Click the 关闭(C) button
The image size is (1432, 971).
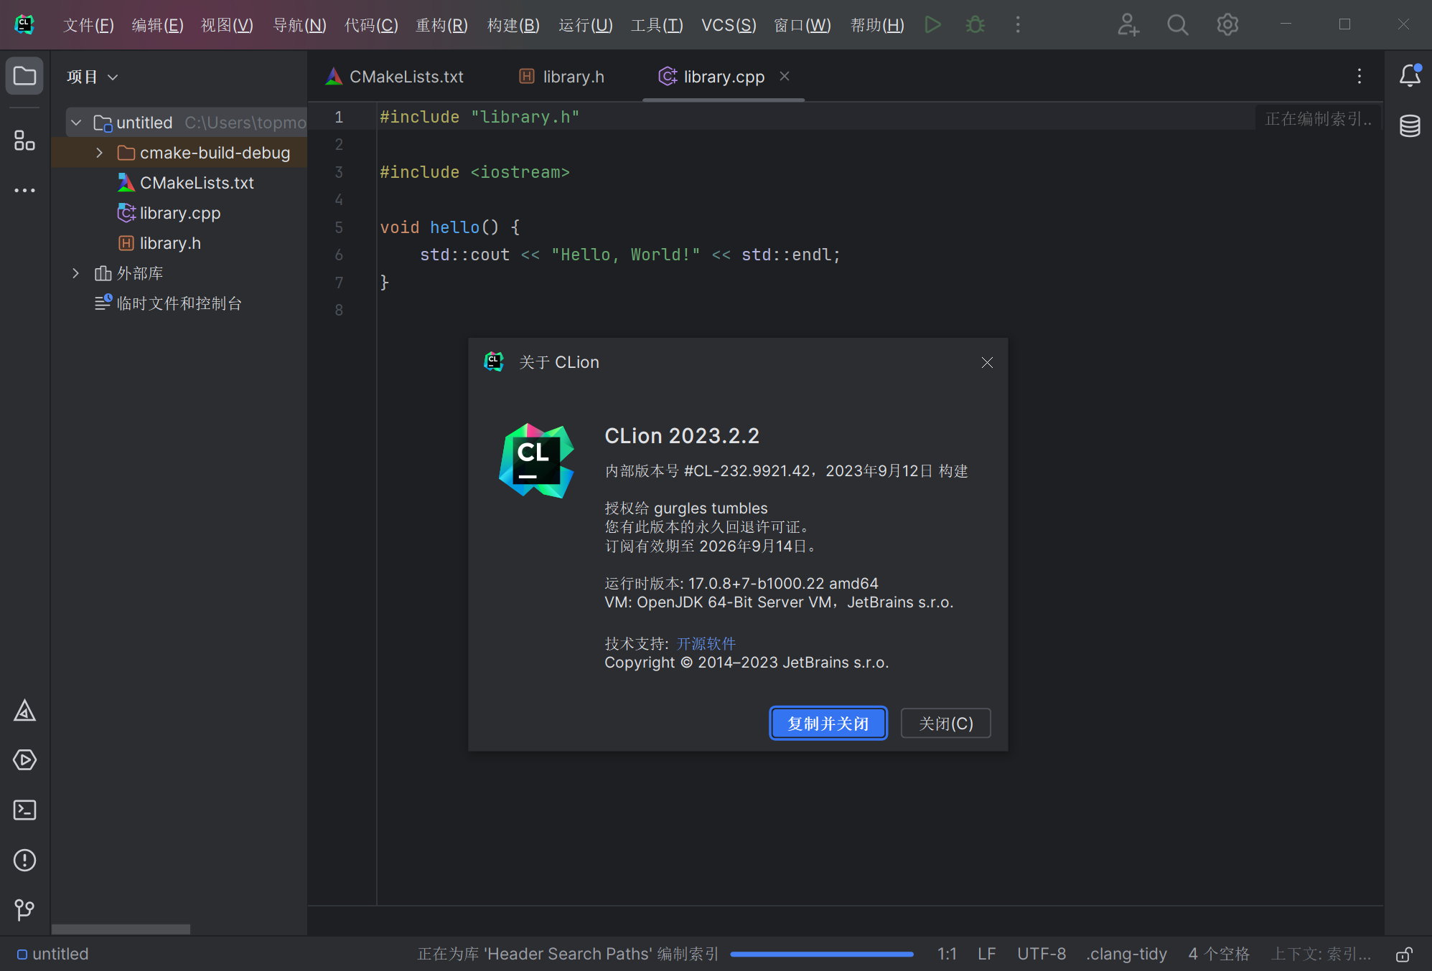(x=945, y=724)
